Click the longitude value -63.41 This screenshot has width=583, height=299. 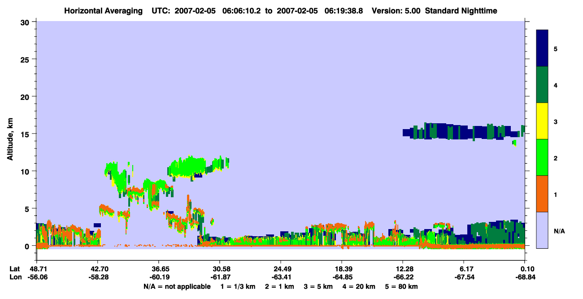pos(281,277)
